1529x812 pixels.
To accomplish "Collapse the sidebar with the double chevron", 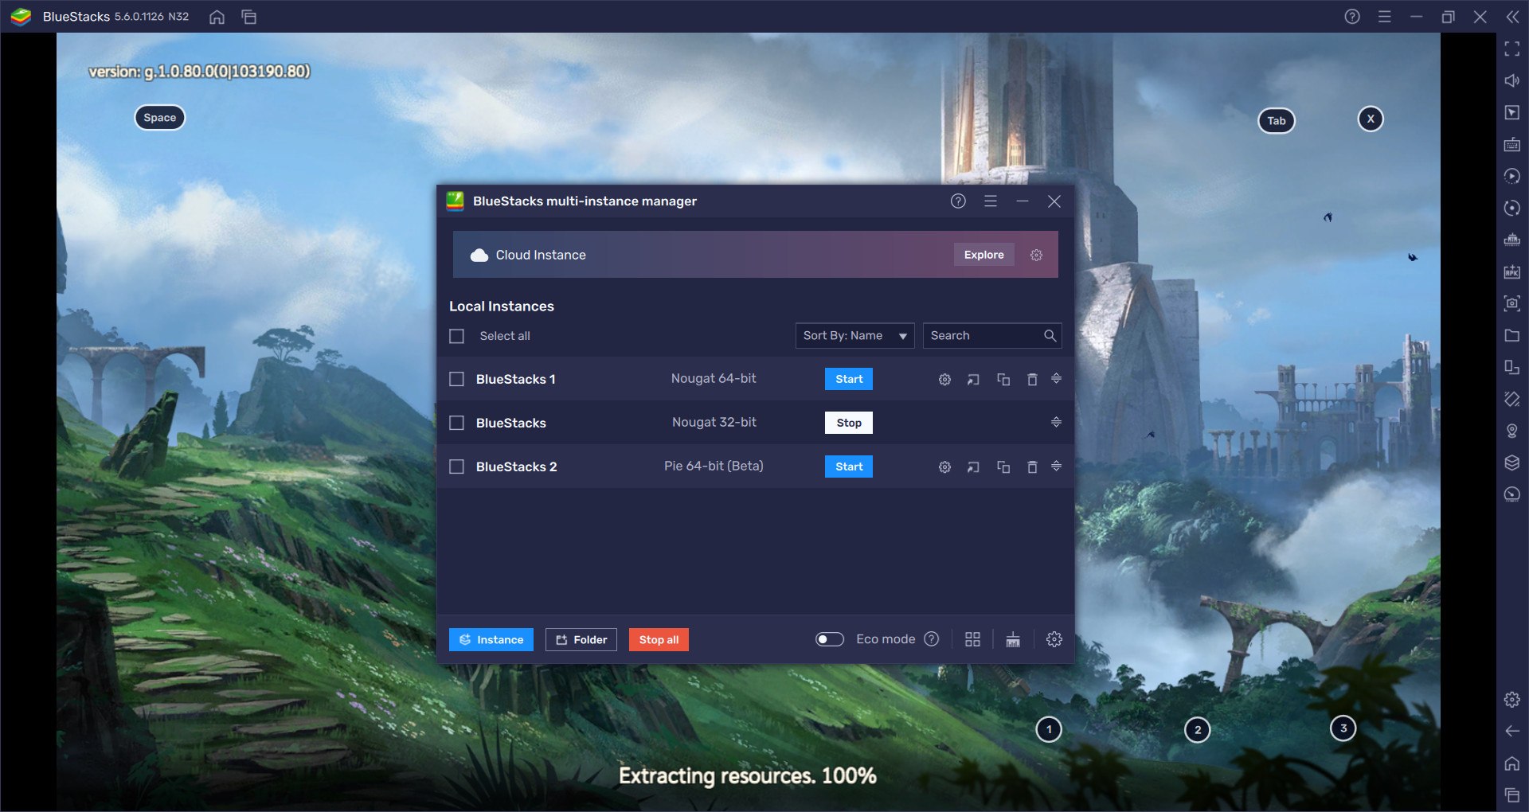I will (x=1512, y=17).
